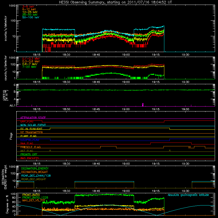Select the FRONTS_OFF flag label

click(x=29, y=155)
